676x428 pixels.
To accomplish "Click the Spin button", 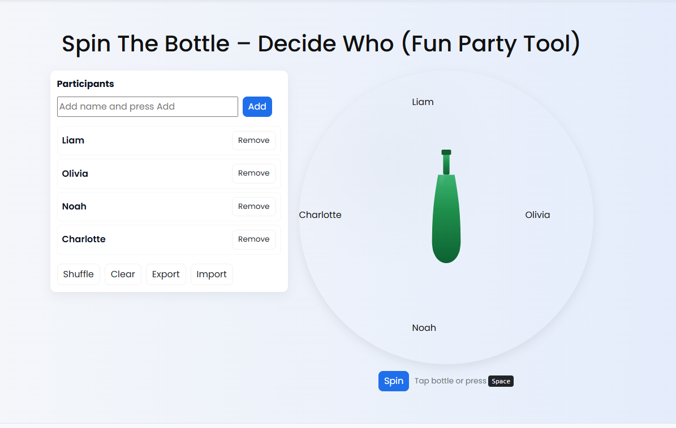I will click(x=394, y=381).
